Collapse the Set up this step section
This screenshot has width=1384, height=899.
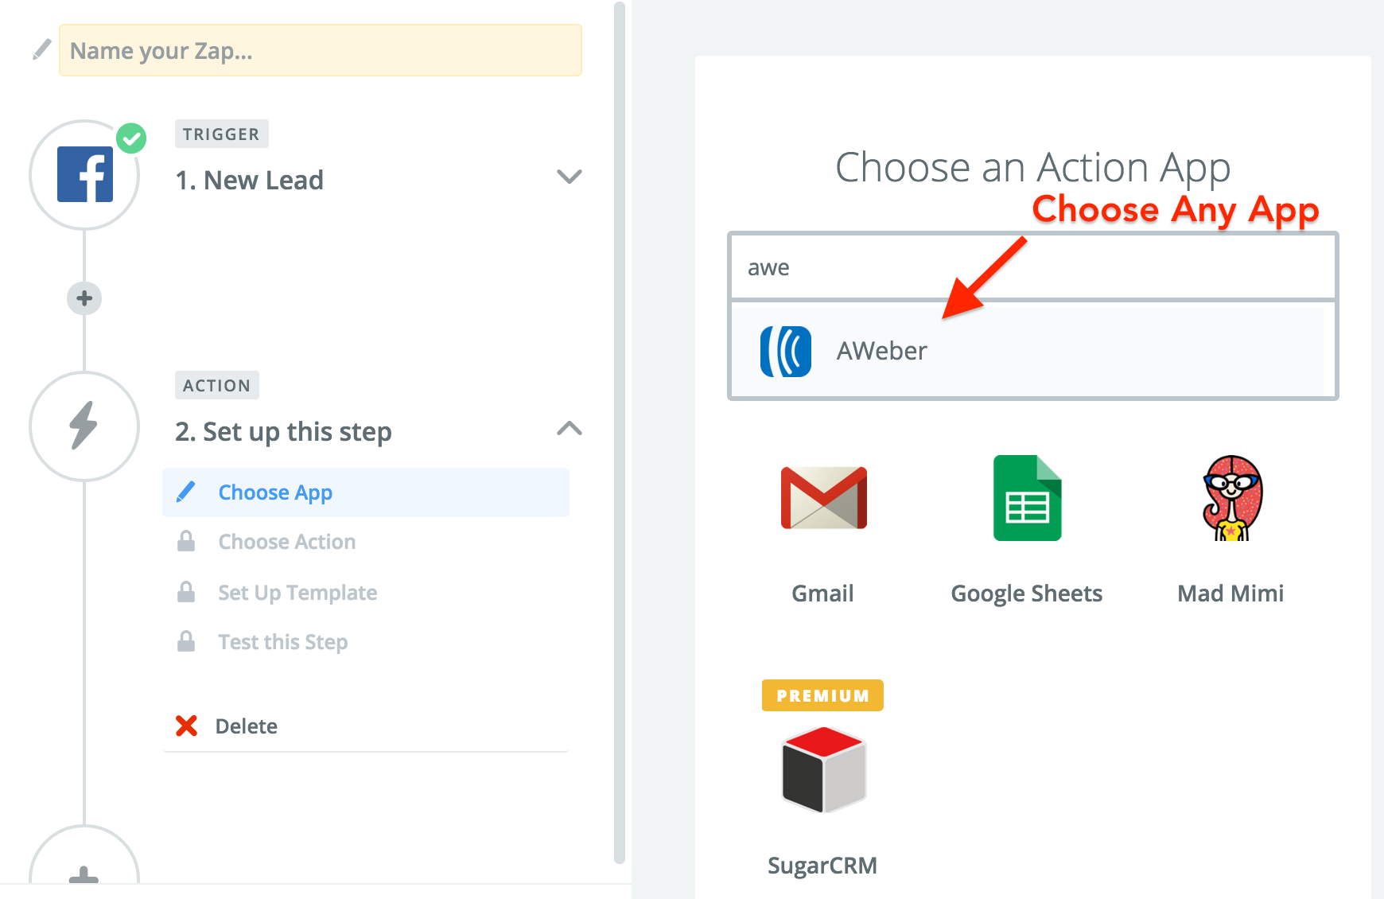(x=570, y=429)
